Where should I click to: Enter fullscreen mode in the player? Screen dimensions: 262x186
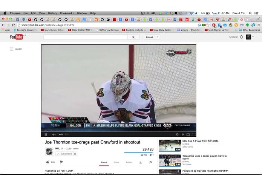coord(193,134)
